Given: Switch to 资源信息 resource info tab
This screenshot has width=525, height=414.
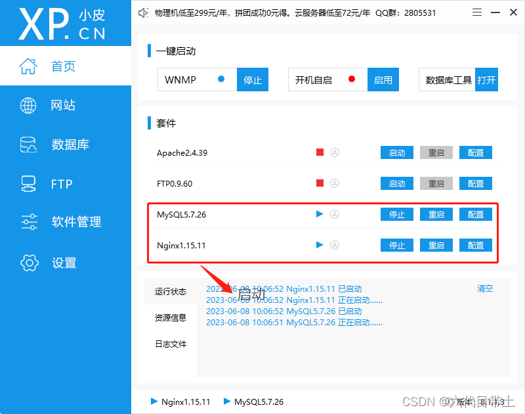Looking at the screenshot, I should click(x=171, y=317).
